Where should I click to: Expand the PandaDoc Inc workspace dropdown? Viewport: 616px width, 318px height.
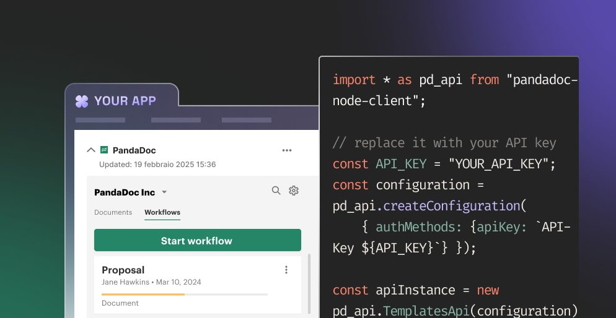[164, 192]
